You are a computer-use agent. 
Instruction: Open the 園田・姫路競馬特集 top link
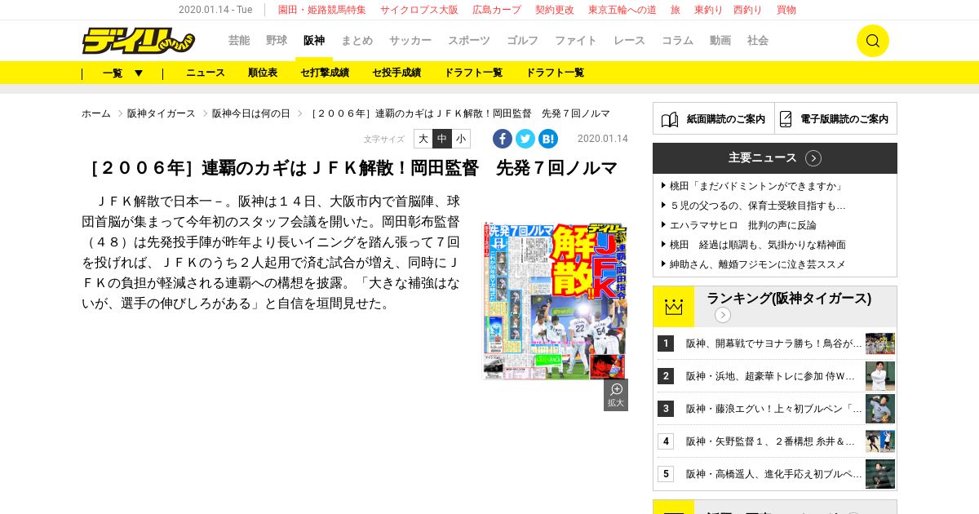tap(322, 10)
